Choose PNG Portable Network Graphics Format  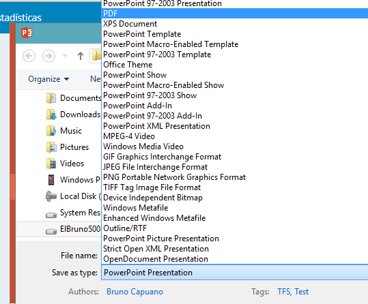tap(235, 177)
